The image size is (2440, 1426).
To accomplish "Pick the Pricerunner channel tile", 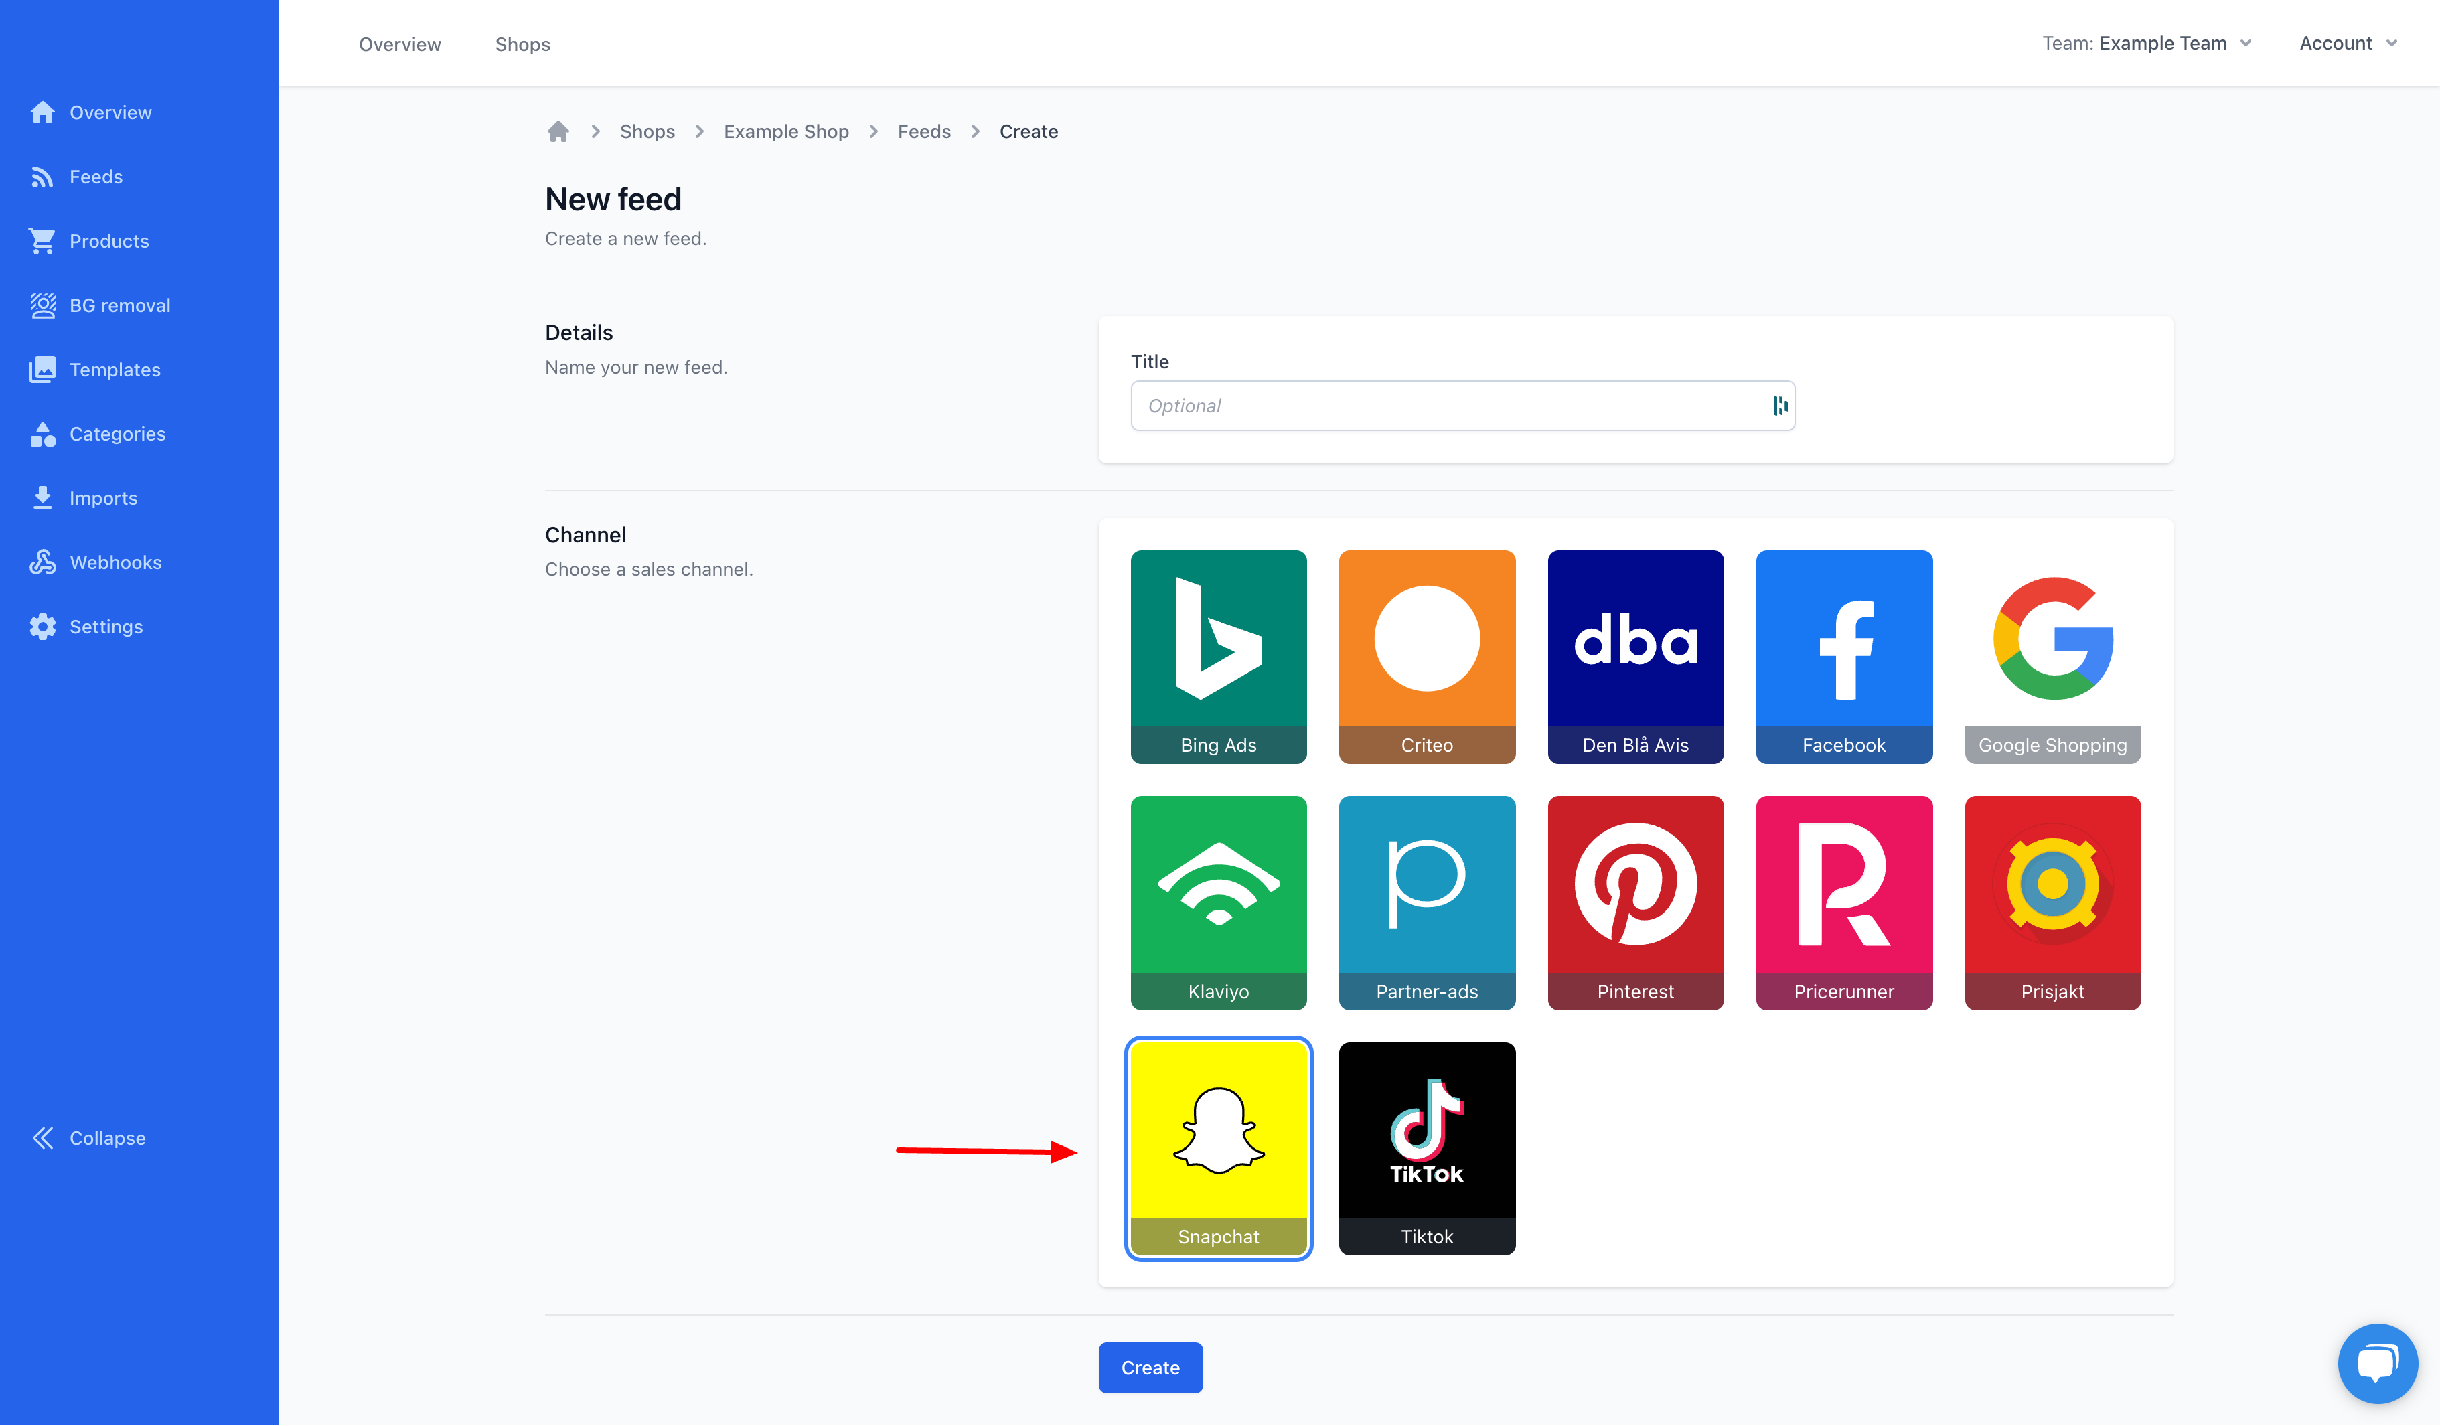I will [x=1843, y=903].
